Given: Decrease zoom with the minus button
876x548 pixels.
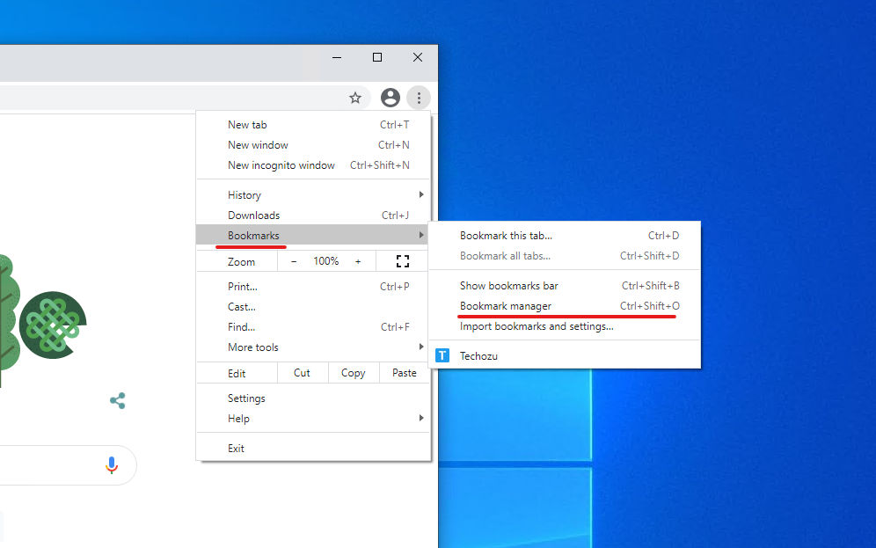Looking at the screenshot, I should 294,261.
